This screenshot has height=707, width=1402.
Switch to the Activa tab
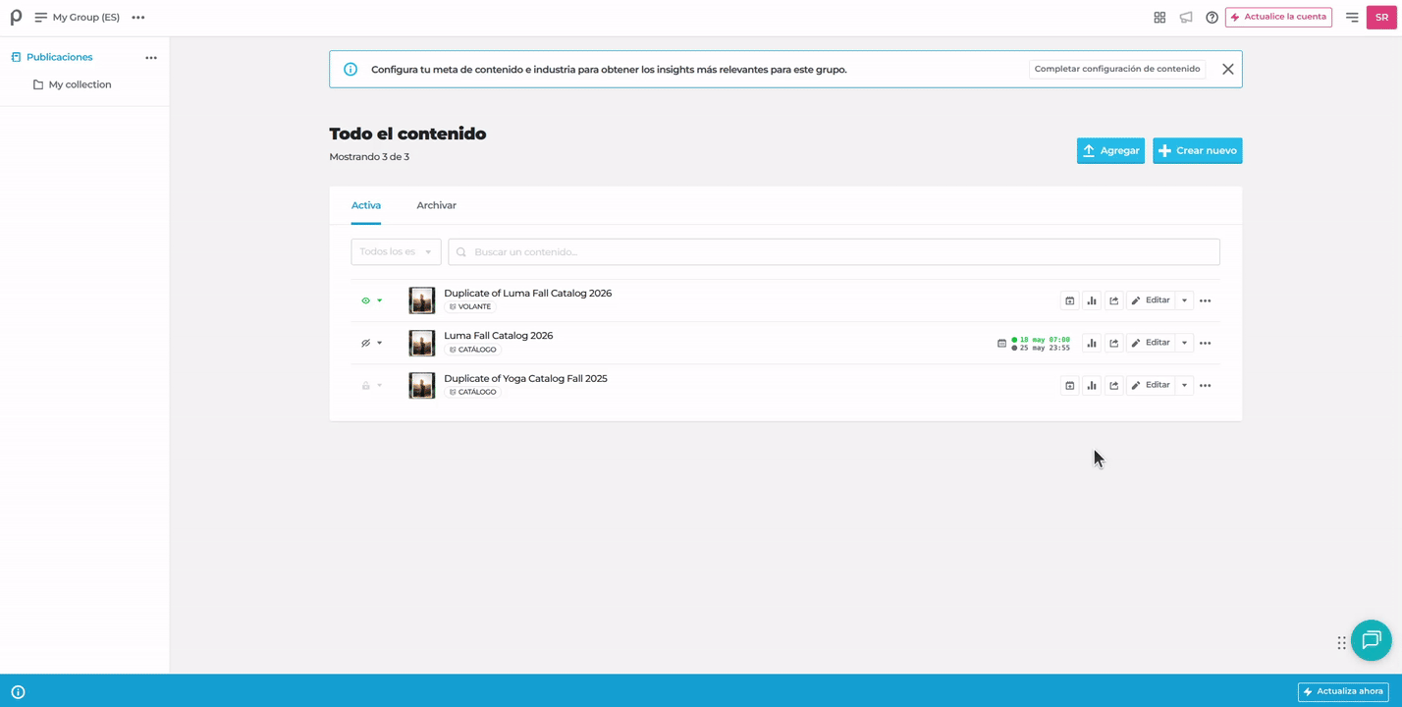pos(366,205)
